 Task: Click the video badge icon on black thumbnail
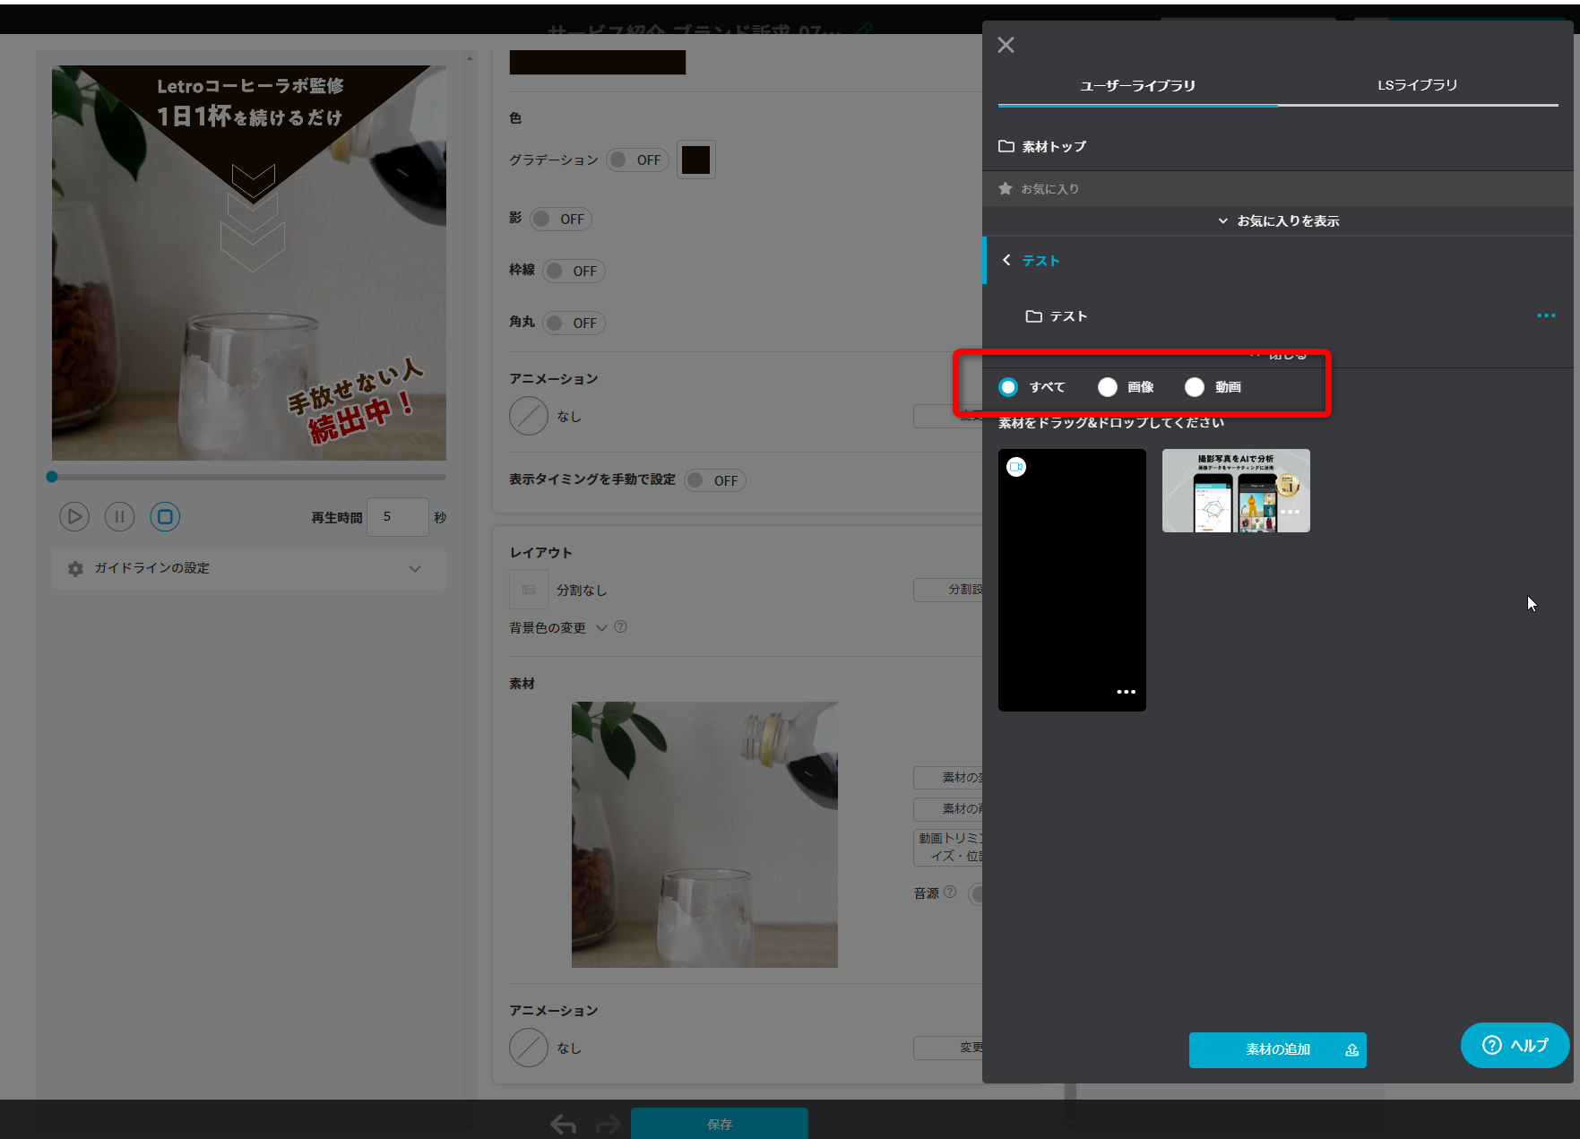point(1016,467)
